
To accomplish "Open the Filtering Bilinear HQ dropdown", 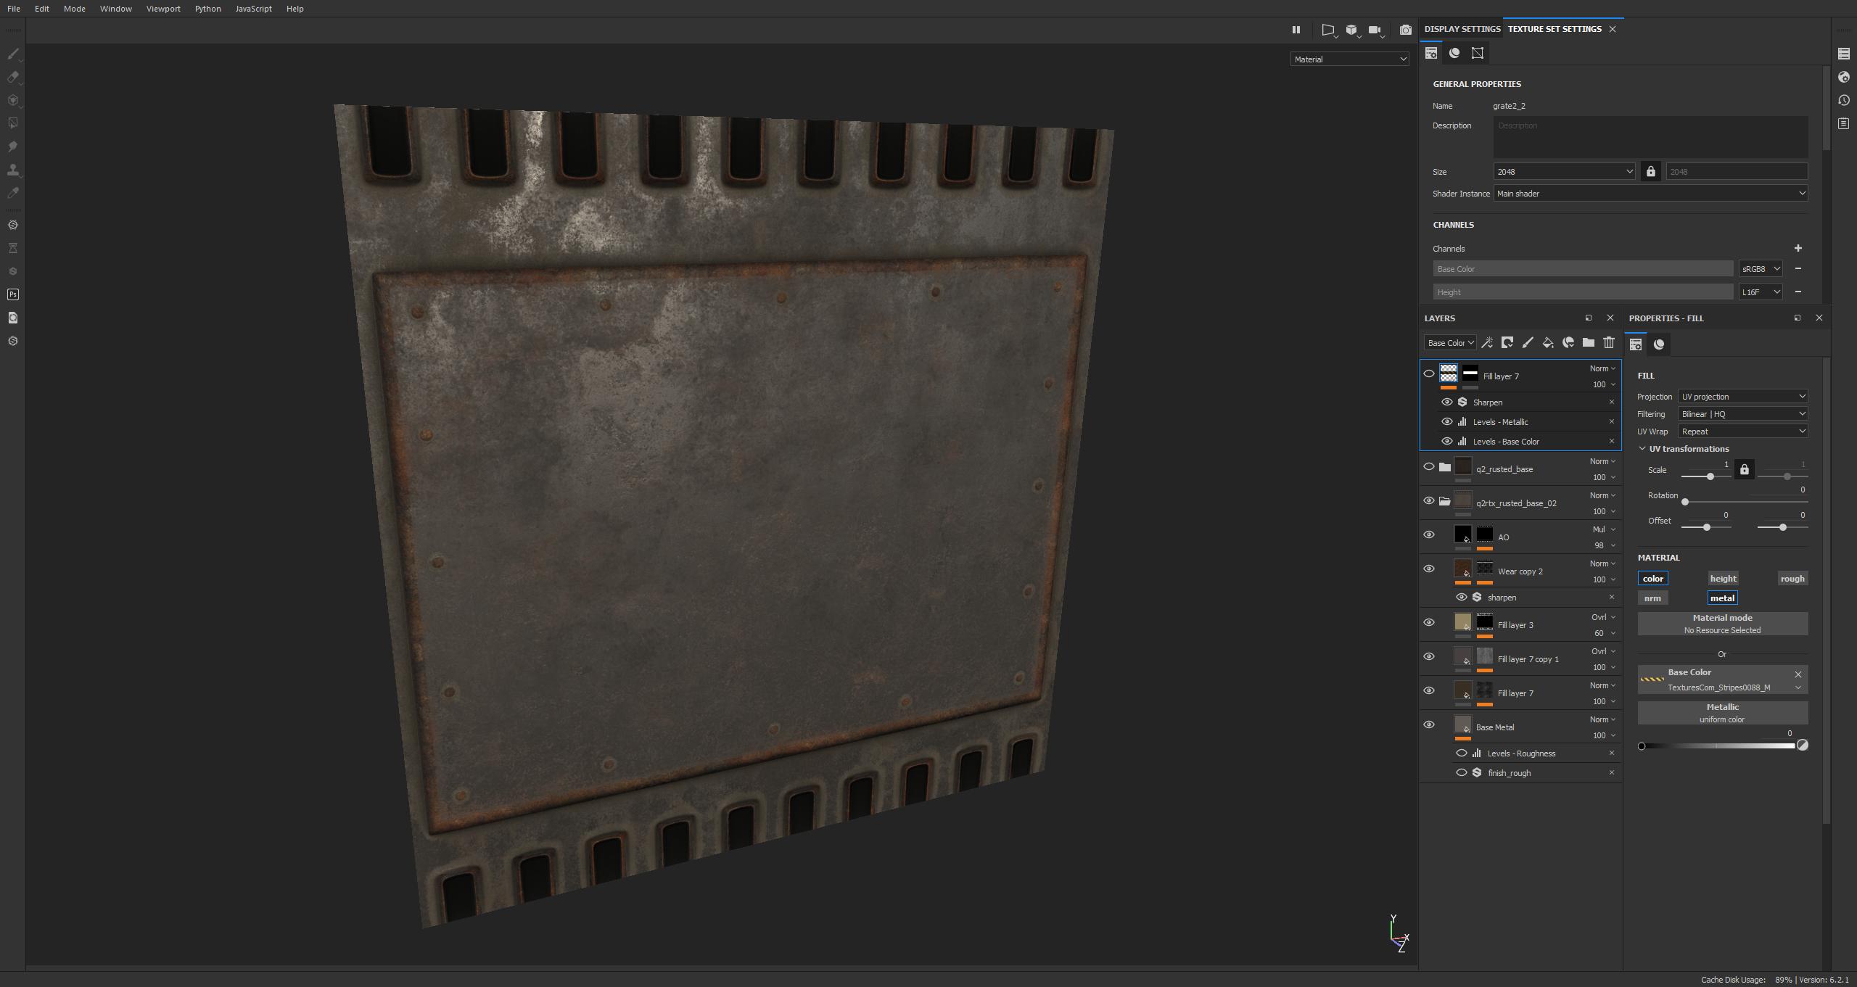I will 1742,414.
